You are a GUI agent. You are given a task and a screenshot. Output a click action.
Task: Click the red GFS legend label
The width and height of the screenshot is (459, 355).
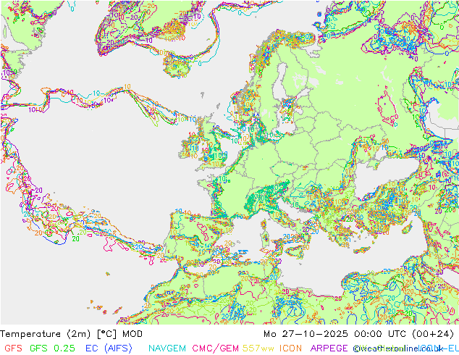[14, 348]
